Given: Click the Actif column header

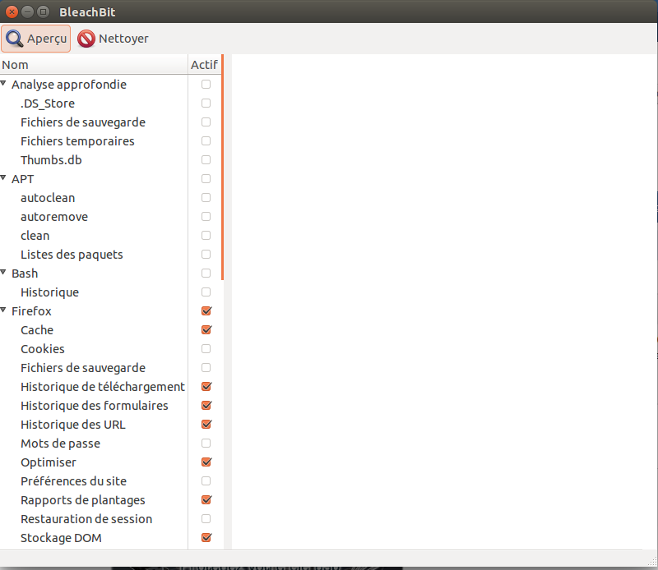Looking at the screenshot, I should 204,65.
